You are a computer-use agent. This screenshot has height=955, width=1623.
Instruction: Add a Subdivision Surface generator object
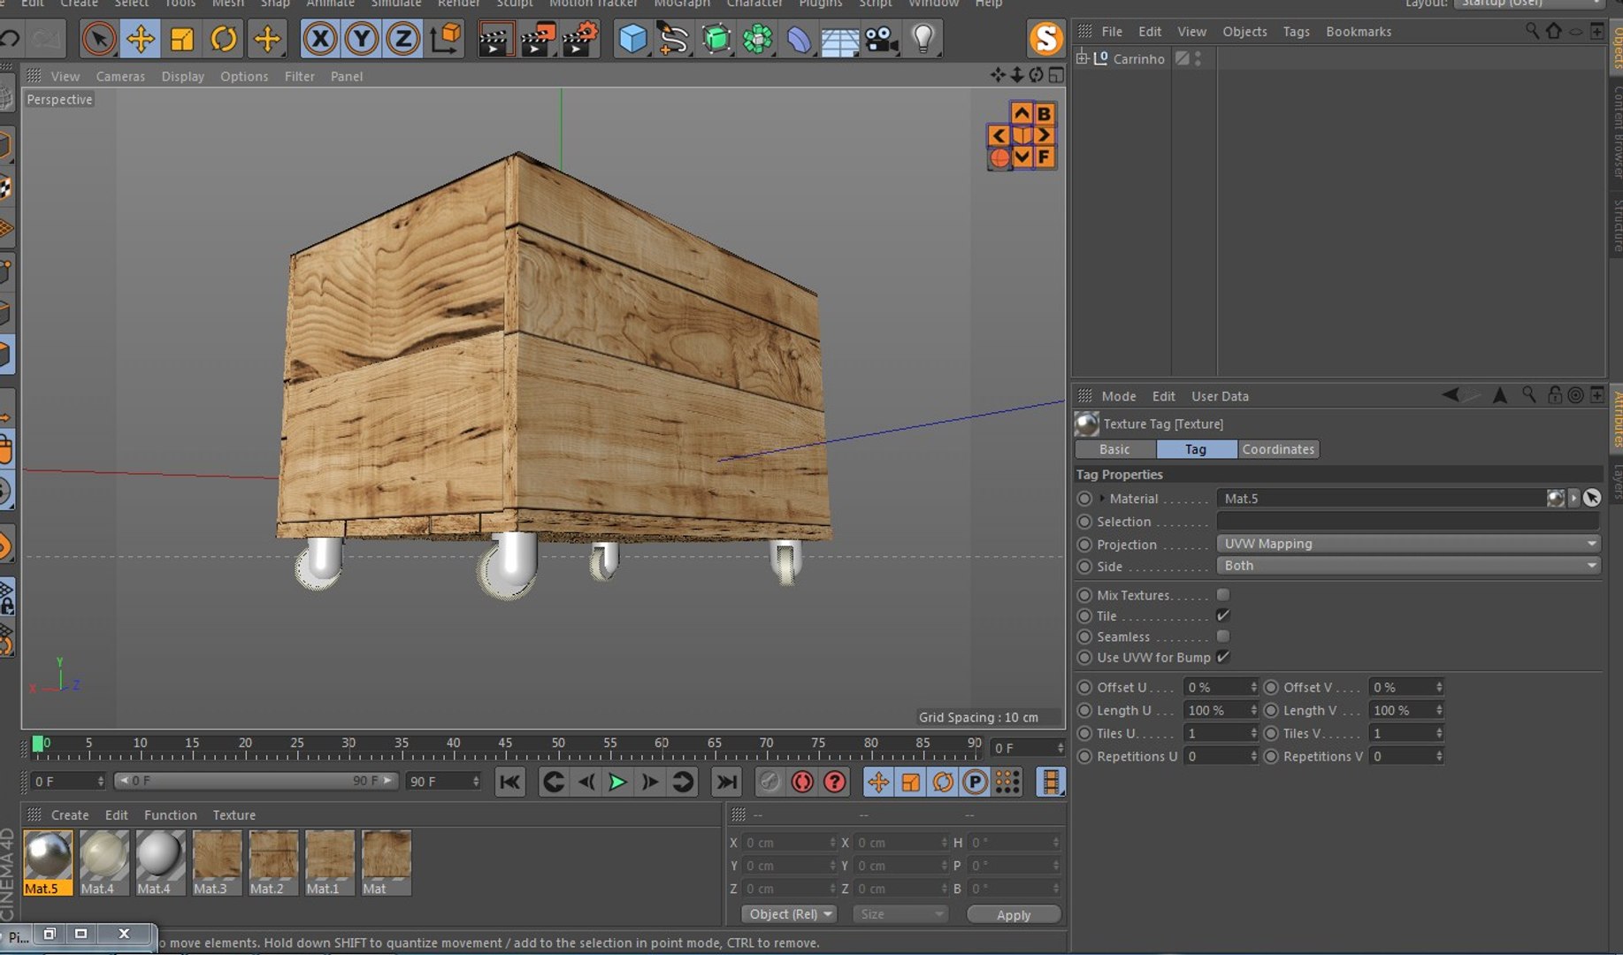[716, 39]
